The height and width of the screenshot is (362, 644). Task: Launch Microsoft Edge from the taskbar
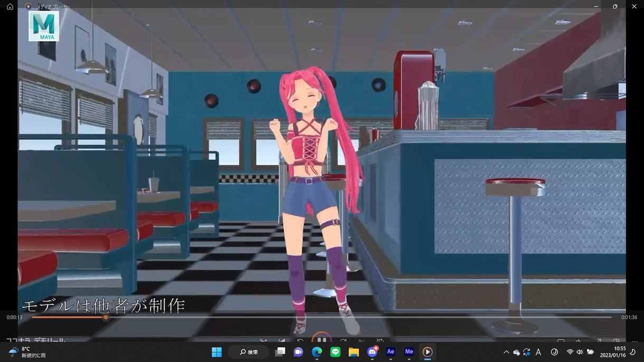[317, 352]
